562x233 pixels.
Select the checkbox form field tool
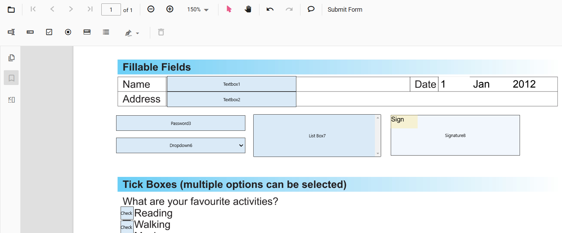(x=49, y=32)
